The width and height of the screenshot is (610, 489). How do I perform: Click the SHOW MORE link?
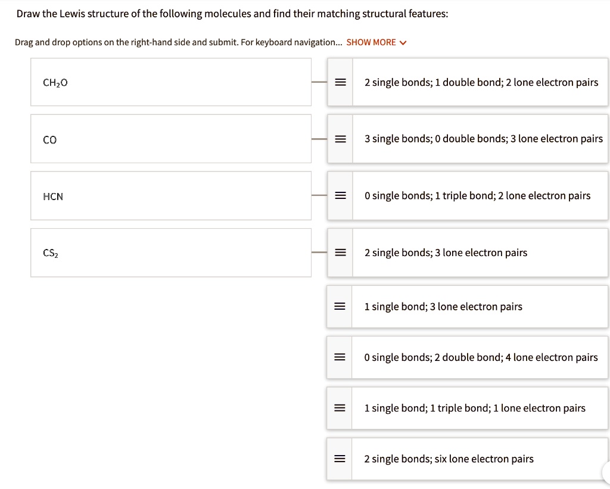372,42
